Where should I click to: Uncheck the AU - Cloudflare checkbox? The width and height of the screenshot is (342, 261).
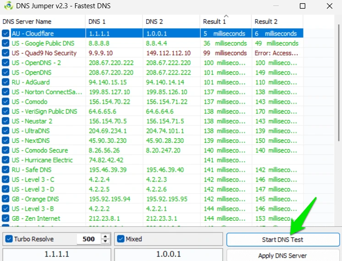point(6,33)
